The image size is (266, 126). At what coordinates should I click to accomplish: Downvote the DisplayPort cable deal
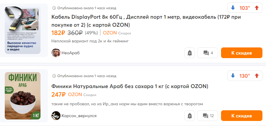coord(233,8)
